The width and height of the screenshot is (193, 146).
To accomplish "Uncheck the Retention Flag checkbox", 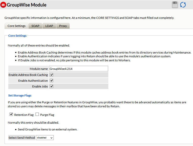I will coord(11,114).
